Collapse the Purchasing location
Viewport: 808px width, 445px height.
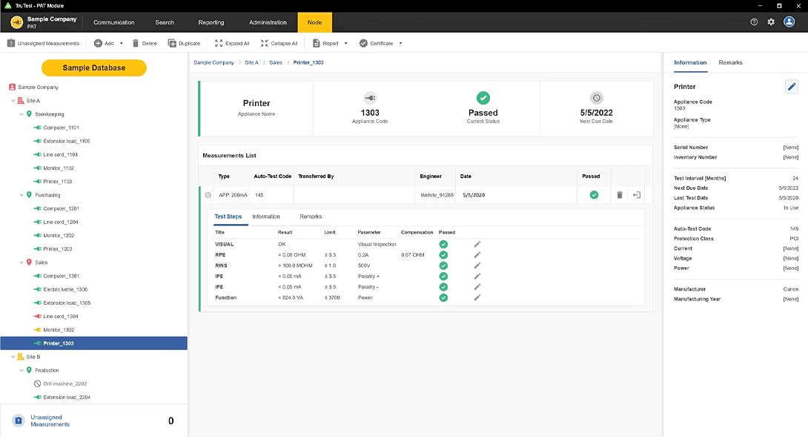coord(21,195)
